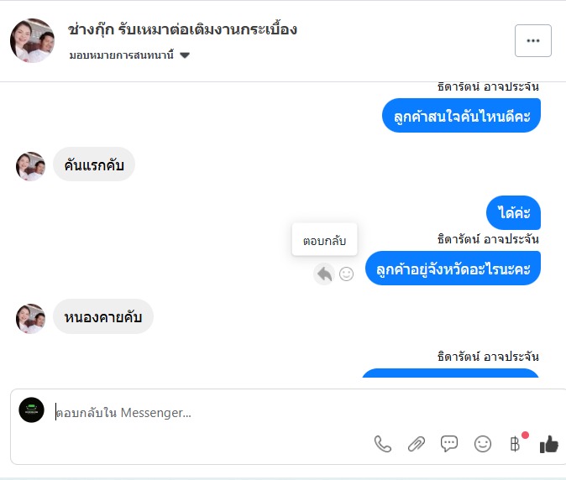
Task: Open ช่างกุ๊ก profile picture in header
Action: pos(33,40)
